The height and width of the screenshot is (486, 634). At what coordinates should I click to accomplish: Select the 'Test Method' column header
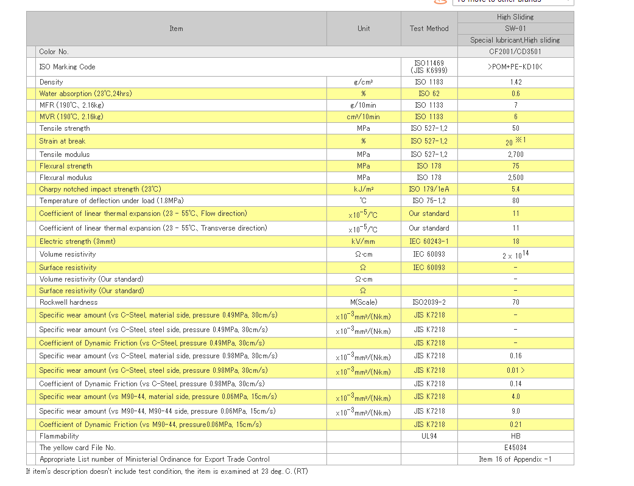point(429,29)
